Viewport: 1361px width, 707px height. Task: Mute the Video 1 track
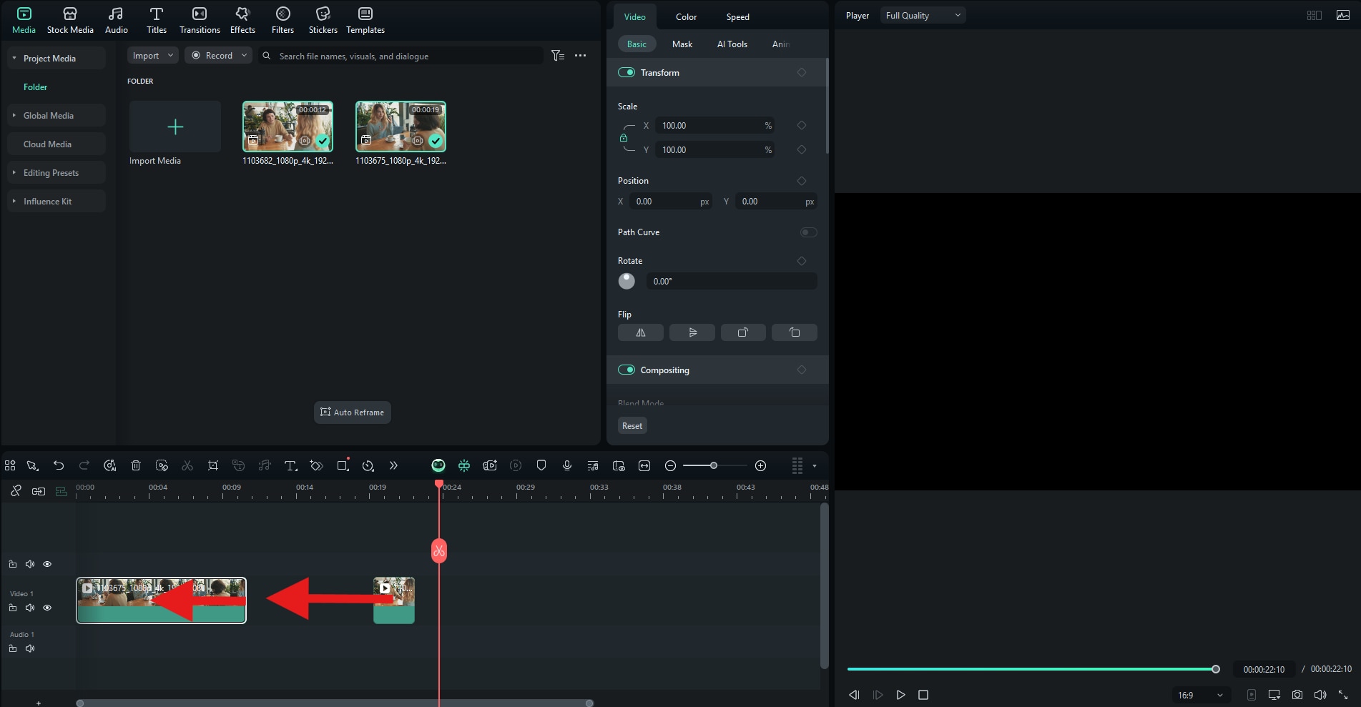click(30, 608)
